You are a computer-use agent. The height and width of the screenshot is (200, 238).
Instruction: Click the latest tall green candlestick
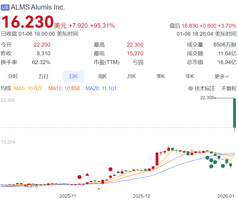point(234,113)
